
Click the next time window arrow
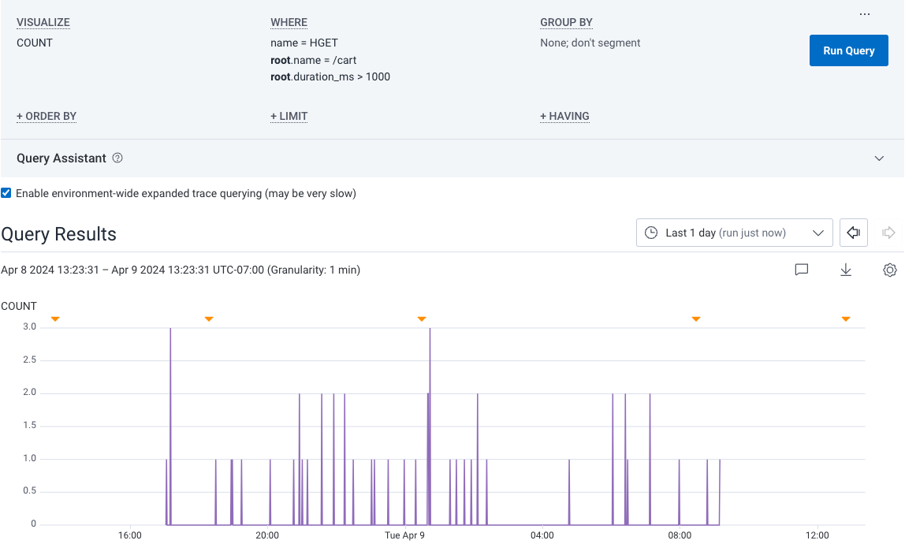[888, 233]
